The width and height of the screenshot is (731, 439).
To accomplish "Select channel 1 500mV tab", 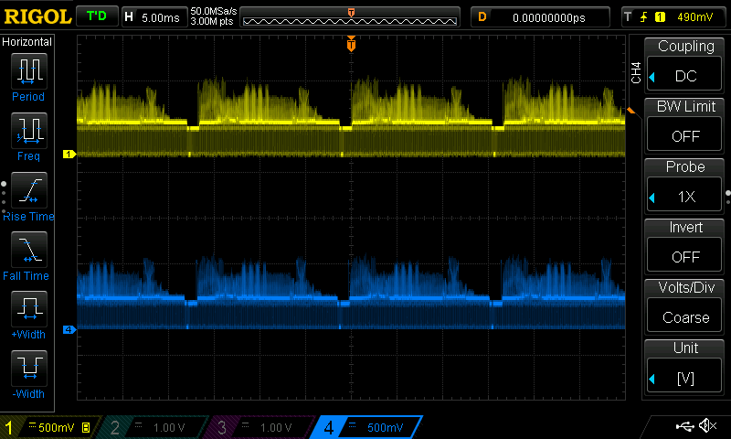I will coord(49,427).
